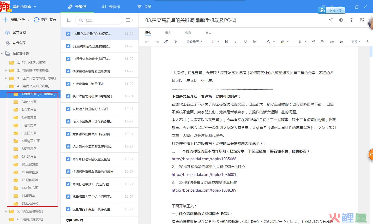
Task: Insert bulleted list
Action: coord(332,42)
